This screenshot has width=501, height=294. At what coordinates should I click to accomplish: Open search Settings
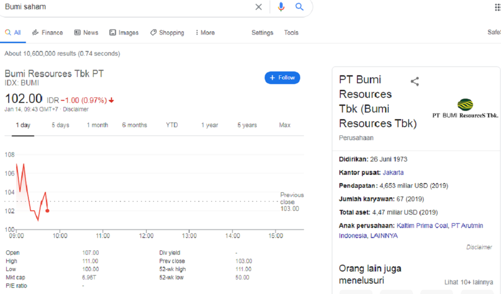(262, 33)
